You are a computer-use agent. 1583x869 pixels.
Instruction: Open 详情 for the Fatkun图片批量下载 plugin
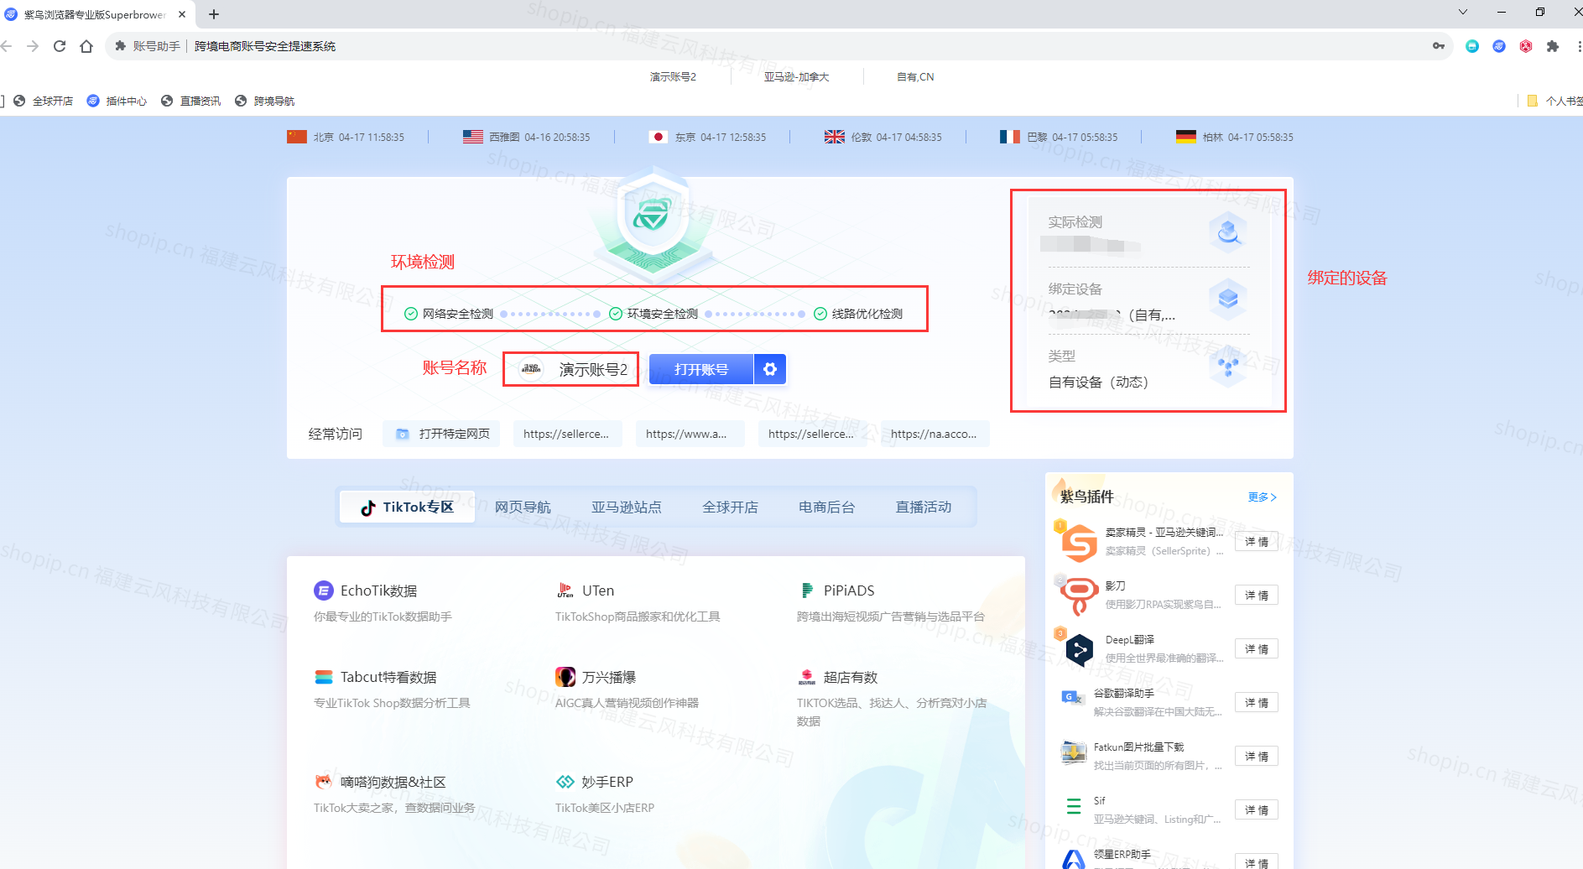point(1257,757)
